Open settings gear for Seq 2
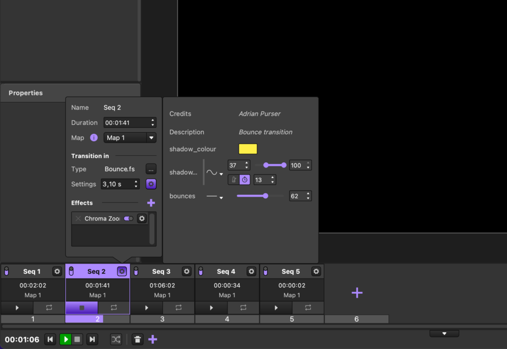 click(122, 272)
